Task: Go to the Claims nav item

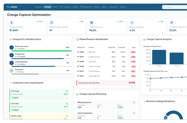Action: coord(55,7)
